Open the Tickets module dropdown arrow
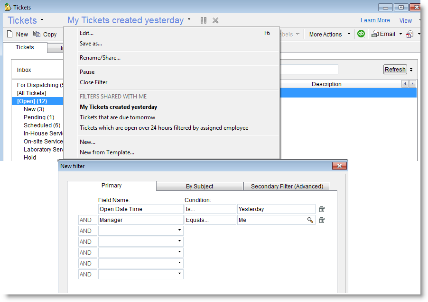Viewport: 428px width, 302px height. [x=42, y=20]
